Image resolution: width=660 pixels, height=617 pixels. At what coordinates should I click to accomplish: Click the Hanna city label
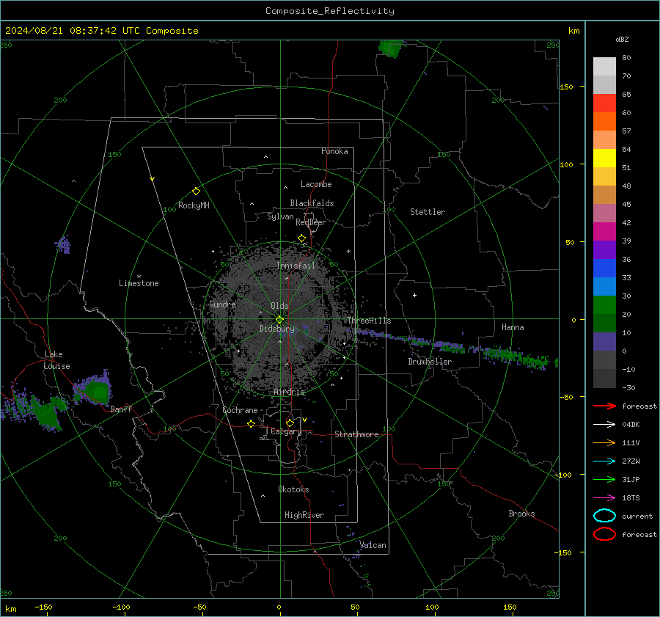[x=513, y=327]
